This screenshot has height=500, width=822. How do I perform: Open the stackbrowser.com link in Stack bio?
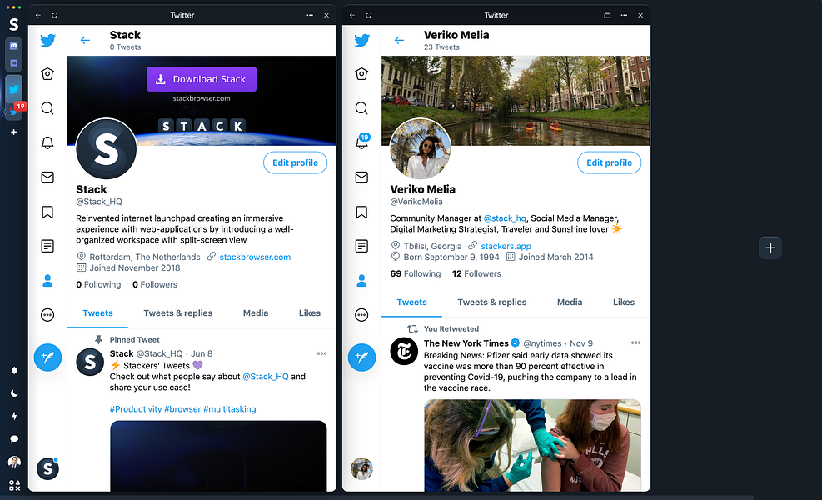(x=255, y=257)
